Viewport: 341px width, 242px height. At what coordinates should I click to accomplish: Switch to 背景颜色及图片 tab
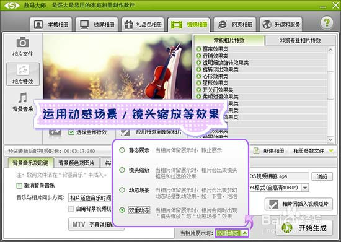point(76,163)
